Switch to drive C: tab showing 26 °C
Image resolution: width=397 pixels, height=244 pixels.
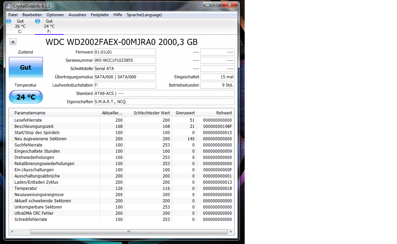pos(20,26)
